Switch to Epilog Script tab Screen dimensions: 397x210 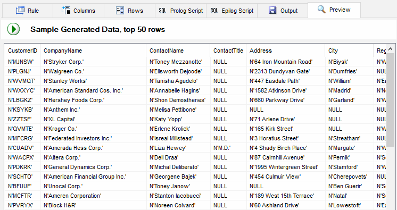click(x=231, y=11)
